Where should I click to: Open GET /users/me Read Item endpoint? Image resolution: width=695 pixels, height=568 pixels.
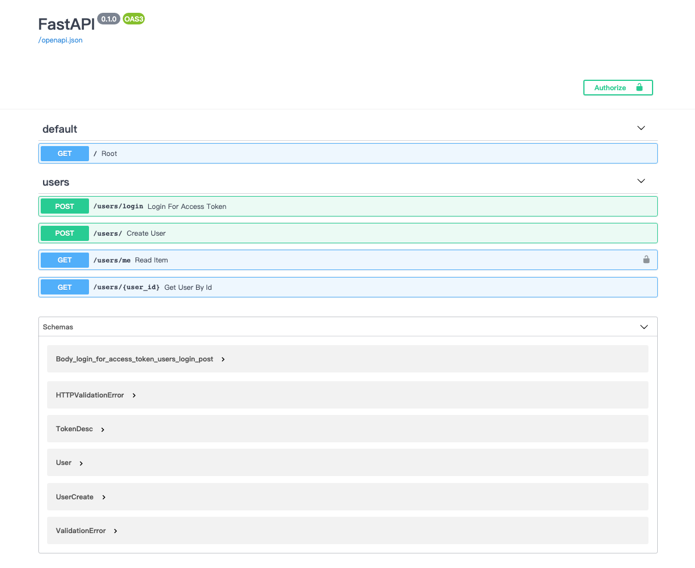348,260
